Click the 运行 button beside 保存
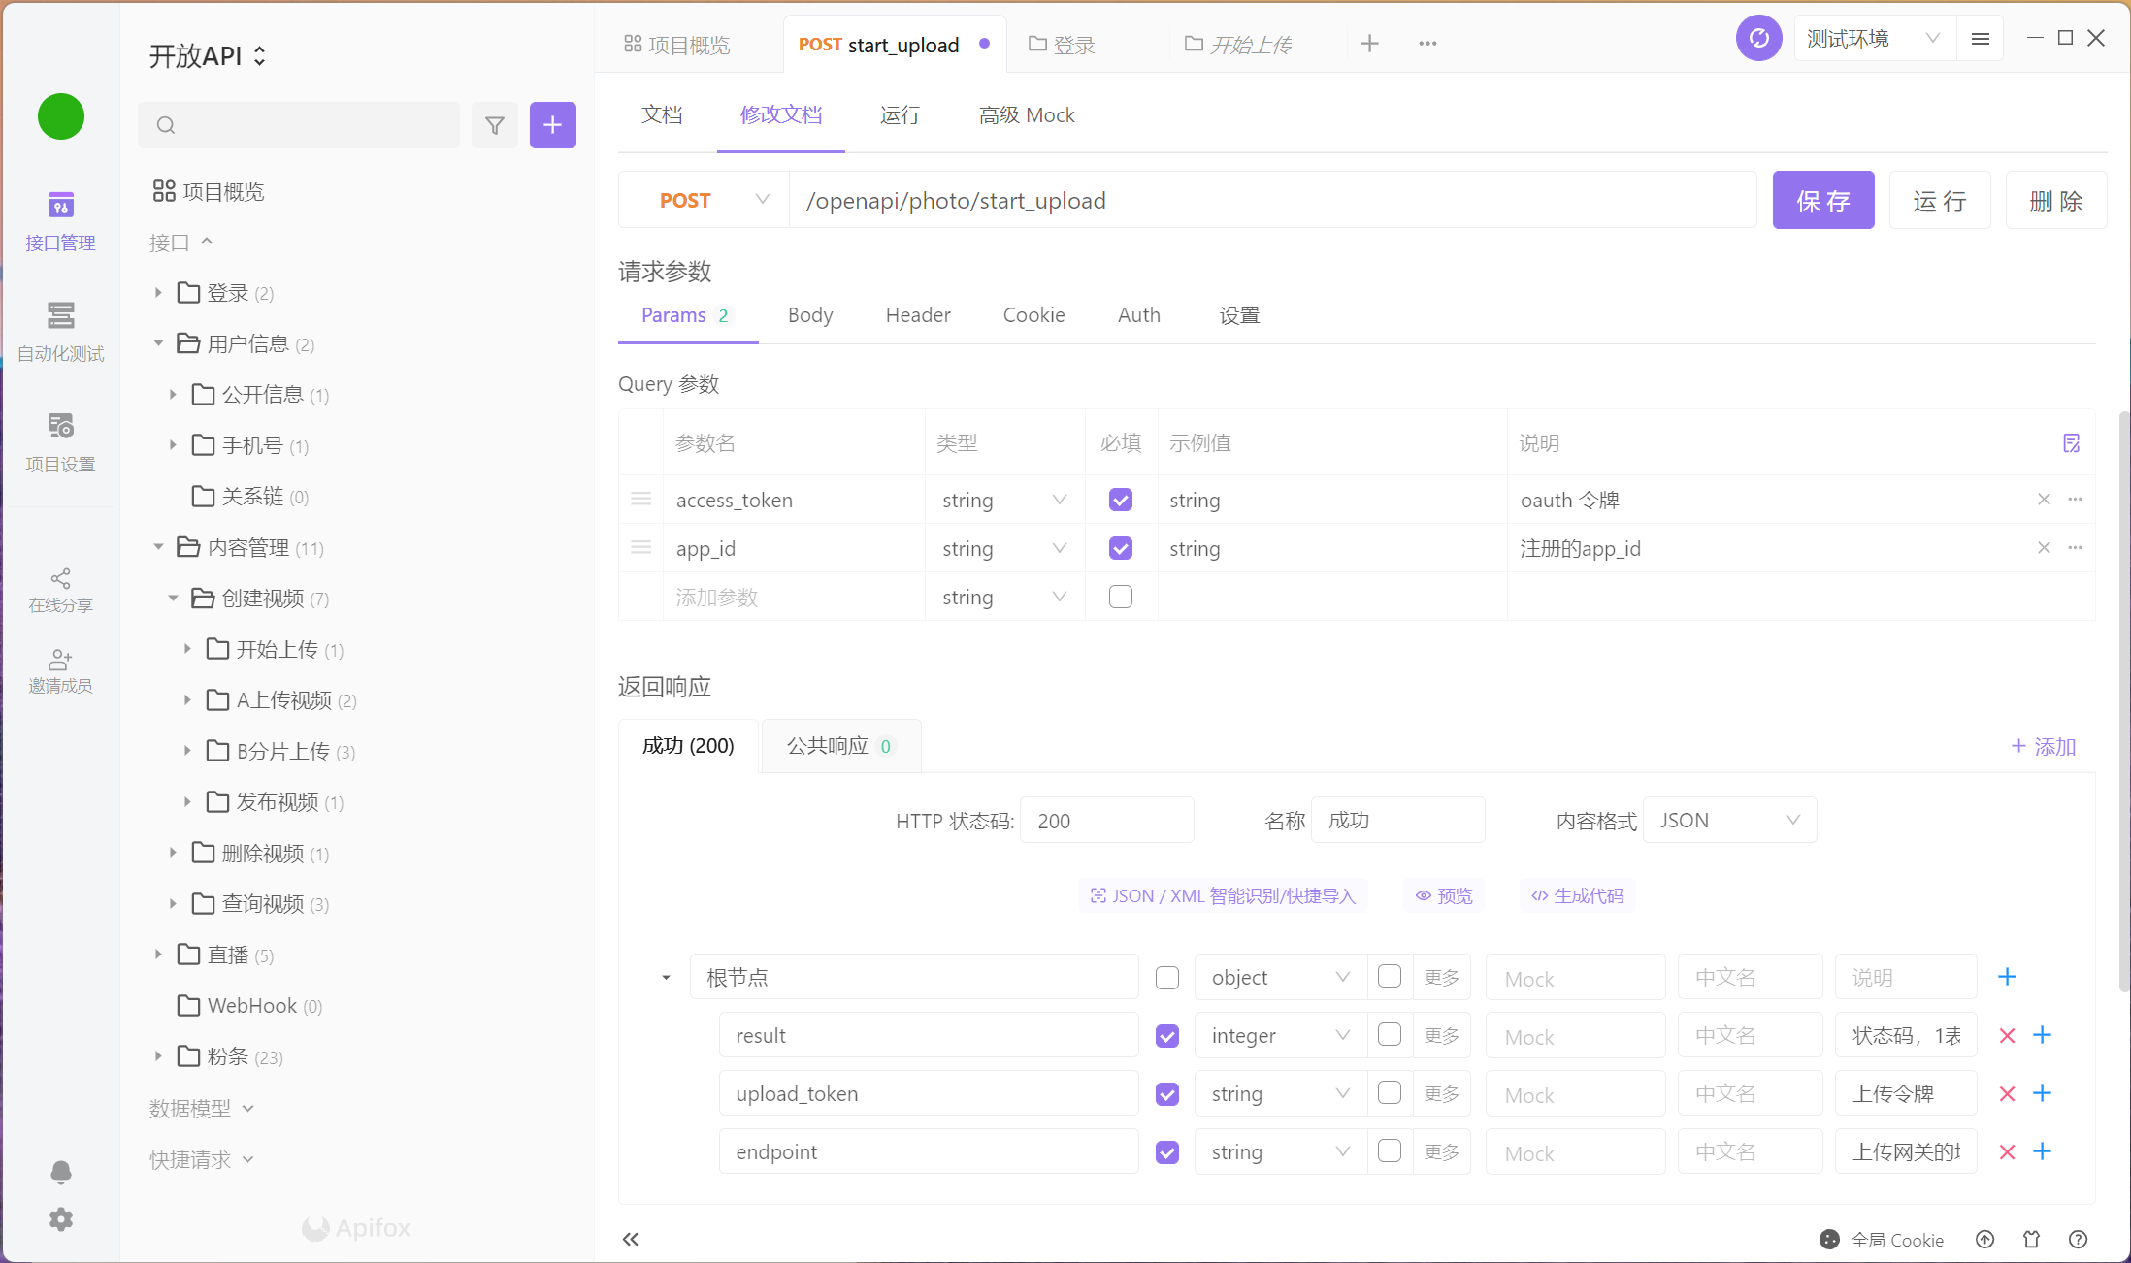 pyautogui.click(x=1940, y=200)
